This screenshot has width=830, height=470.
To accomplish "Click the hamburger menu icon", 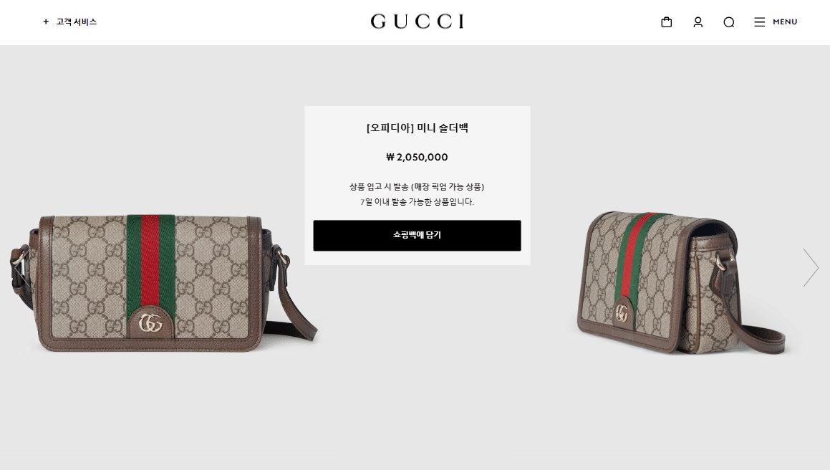I will pyautogui.click(x=760, y=21).
